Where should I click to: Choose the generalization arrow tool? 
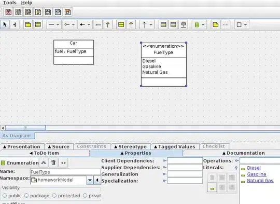[108, 24]
